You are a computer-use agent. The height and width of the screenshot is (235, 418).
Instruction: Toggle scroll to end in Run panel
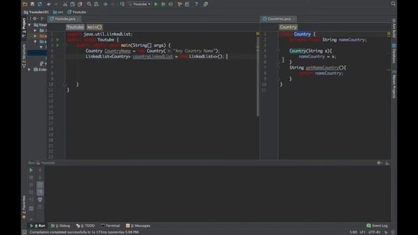pyautogui.click(x=40, y=192)
